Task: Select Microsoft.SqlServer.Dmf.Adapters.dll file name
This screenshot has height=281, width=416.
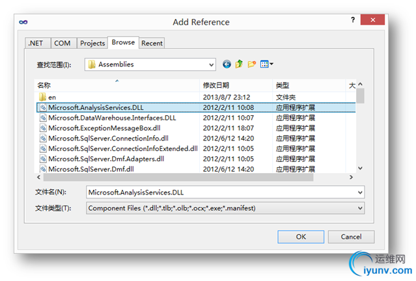Action: [x=106, y=159]
